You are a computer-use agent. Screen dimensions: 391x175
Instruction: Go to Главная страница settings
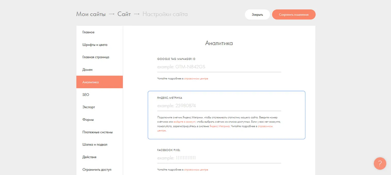(100, 57)
